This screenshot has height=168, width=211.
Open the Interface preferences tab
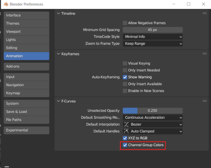tap(26, 15)
